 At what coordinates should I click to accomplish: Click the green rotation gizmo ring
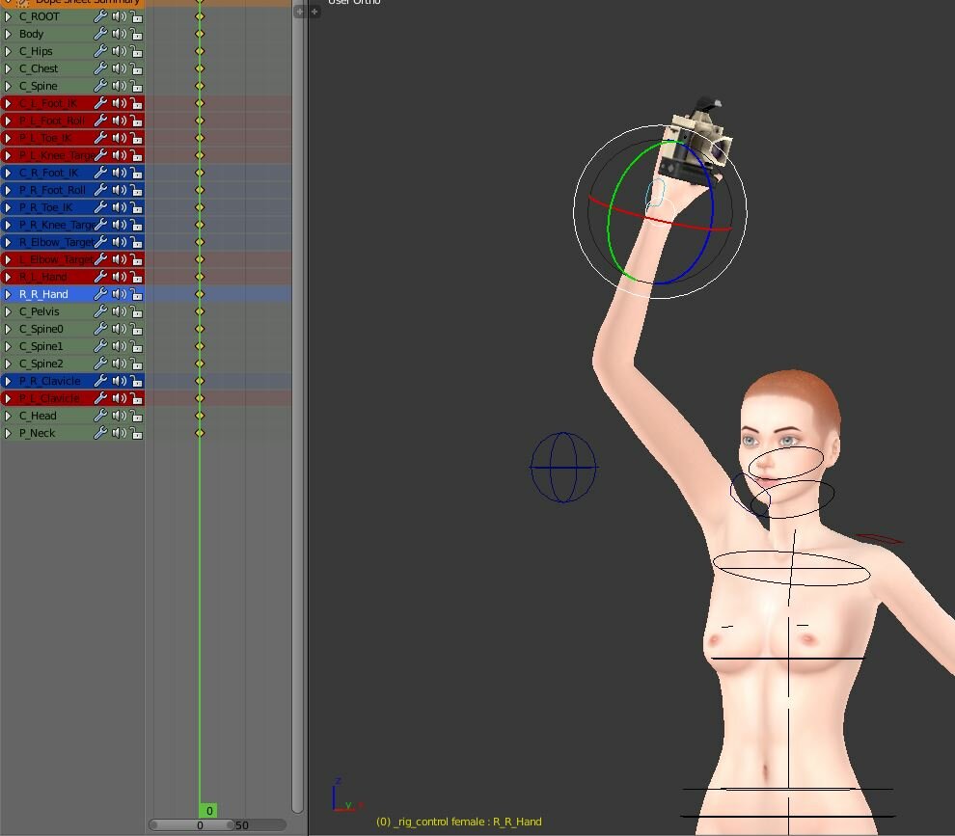[x=611, y=226]
